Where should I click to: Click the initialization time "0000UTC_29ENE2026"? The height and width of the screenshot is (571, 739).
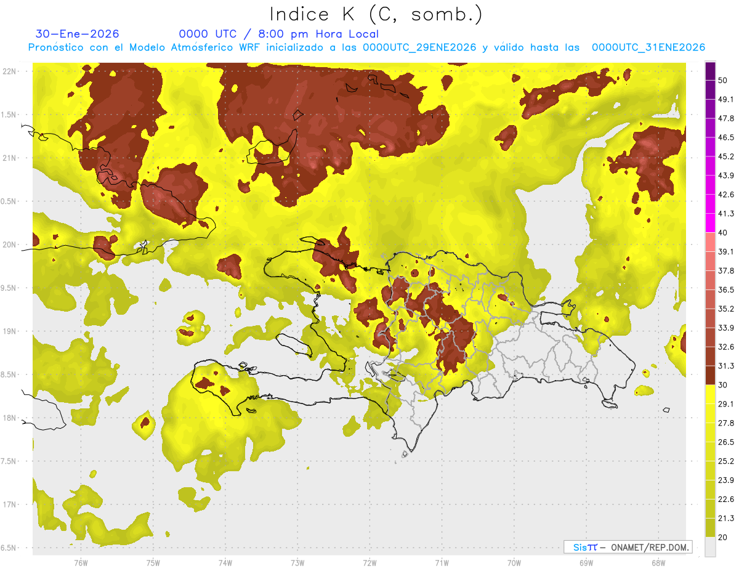point(419,47)
